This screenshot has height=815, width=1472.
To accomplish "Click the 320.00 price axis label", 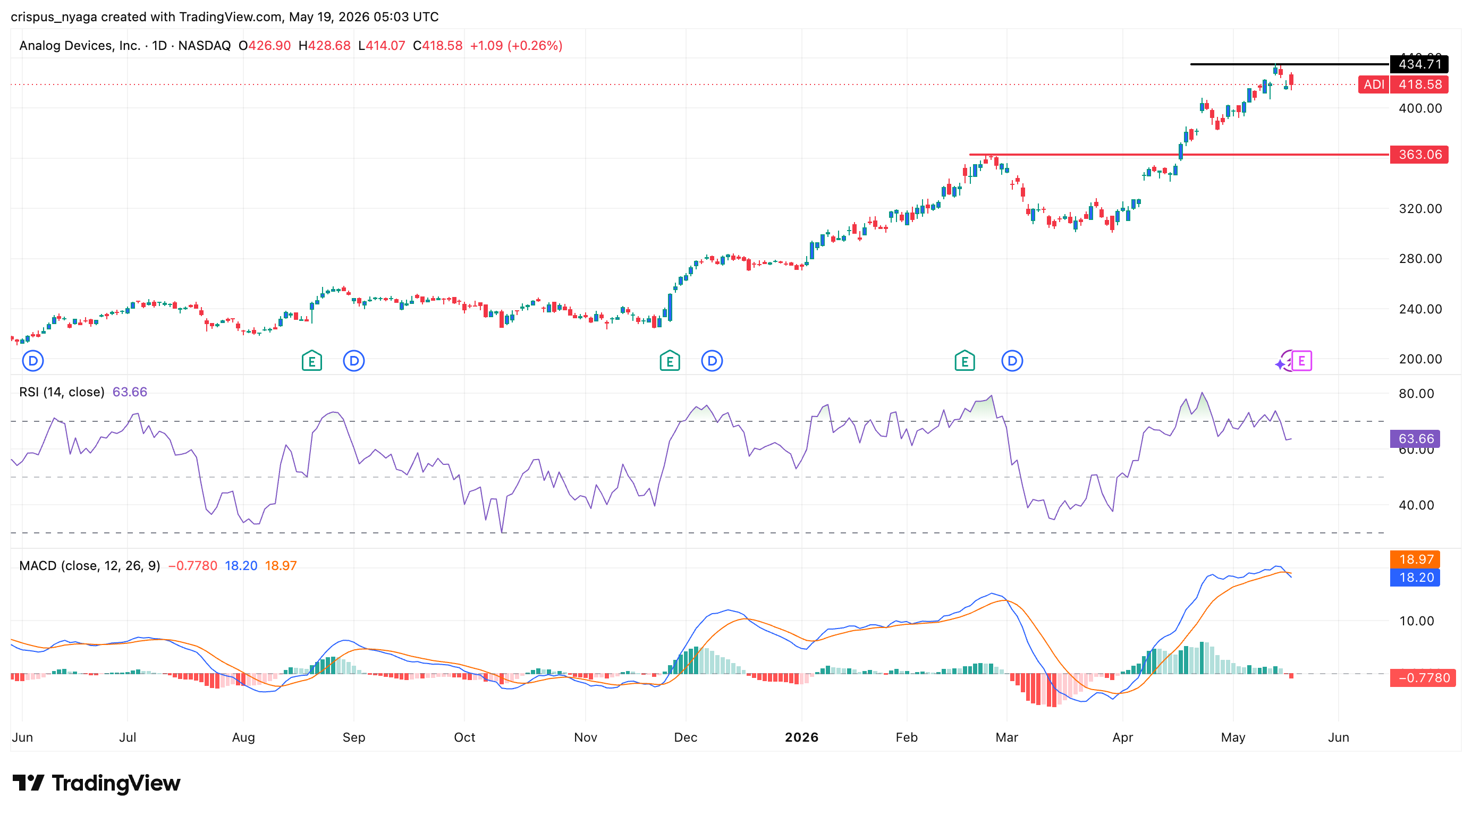I will [x=1420, y=208].
